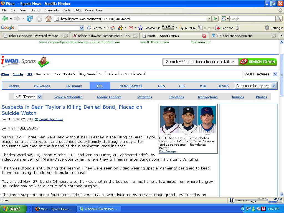Go to the Home page icon
The width and height of the screenshot is (284, 213).
tap(48, 19)
